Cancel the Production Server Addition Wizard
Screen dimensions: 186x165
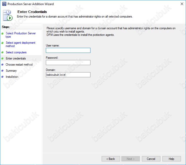pyautogui.click(x=151, y=159)
